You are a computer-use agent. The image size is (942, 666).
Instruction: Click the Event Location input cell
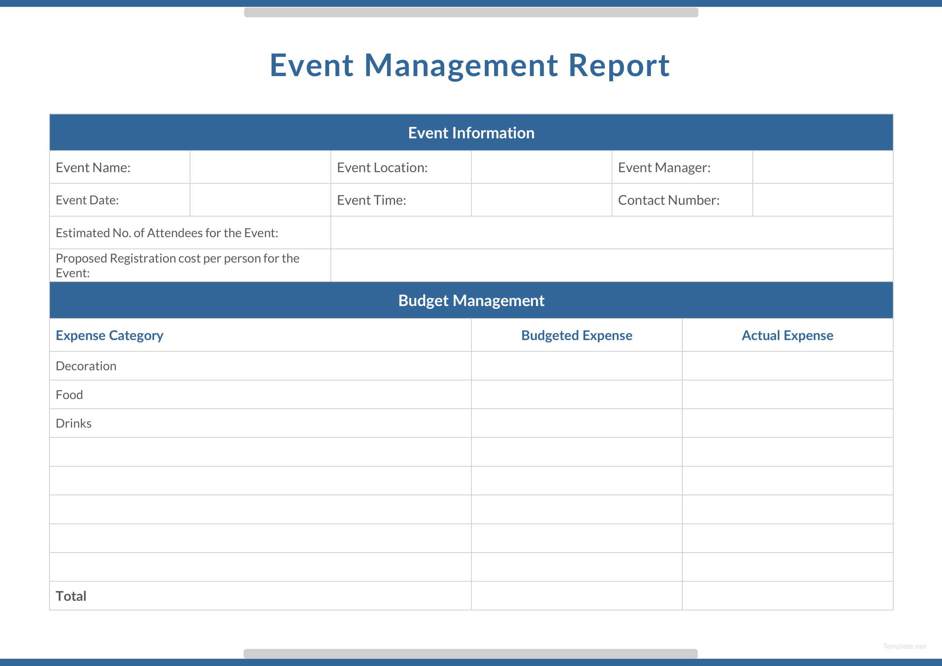541,168
